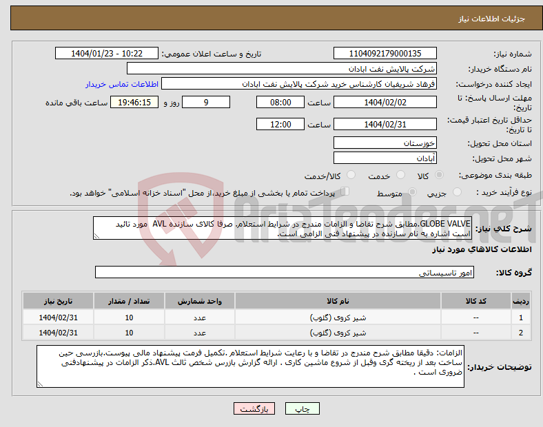
Task: Click the remaining time field 19:46:15
Action: [x=134, y=102]
